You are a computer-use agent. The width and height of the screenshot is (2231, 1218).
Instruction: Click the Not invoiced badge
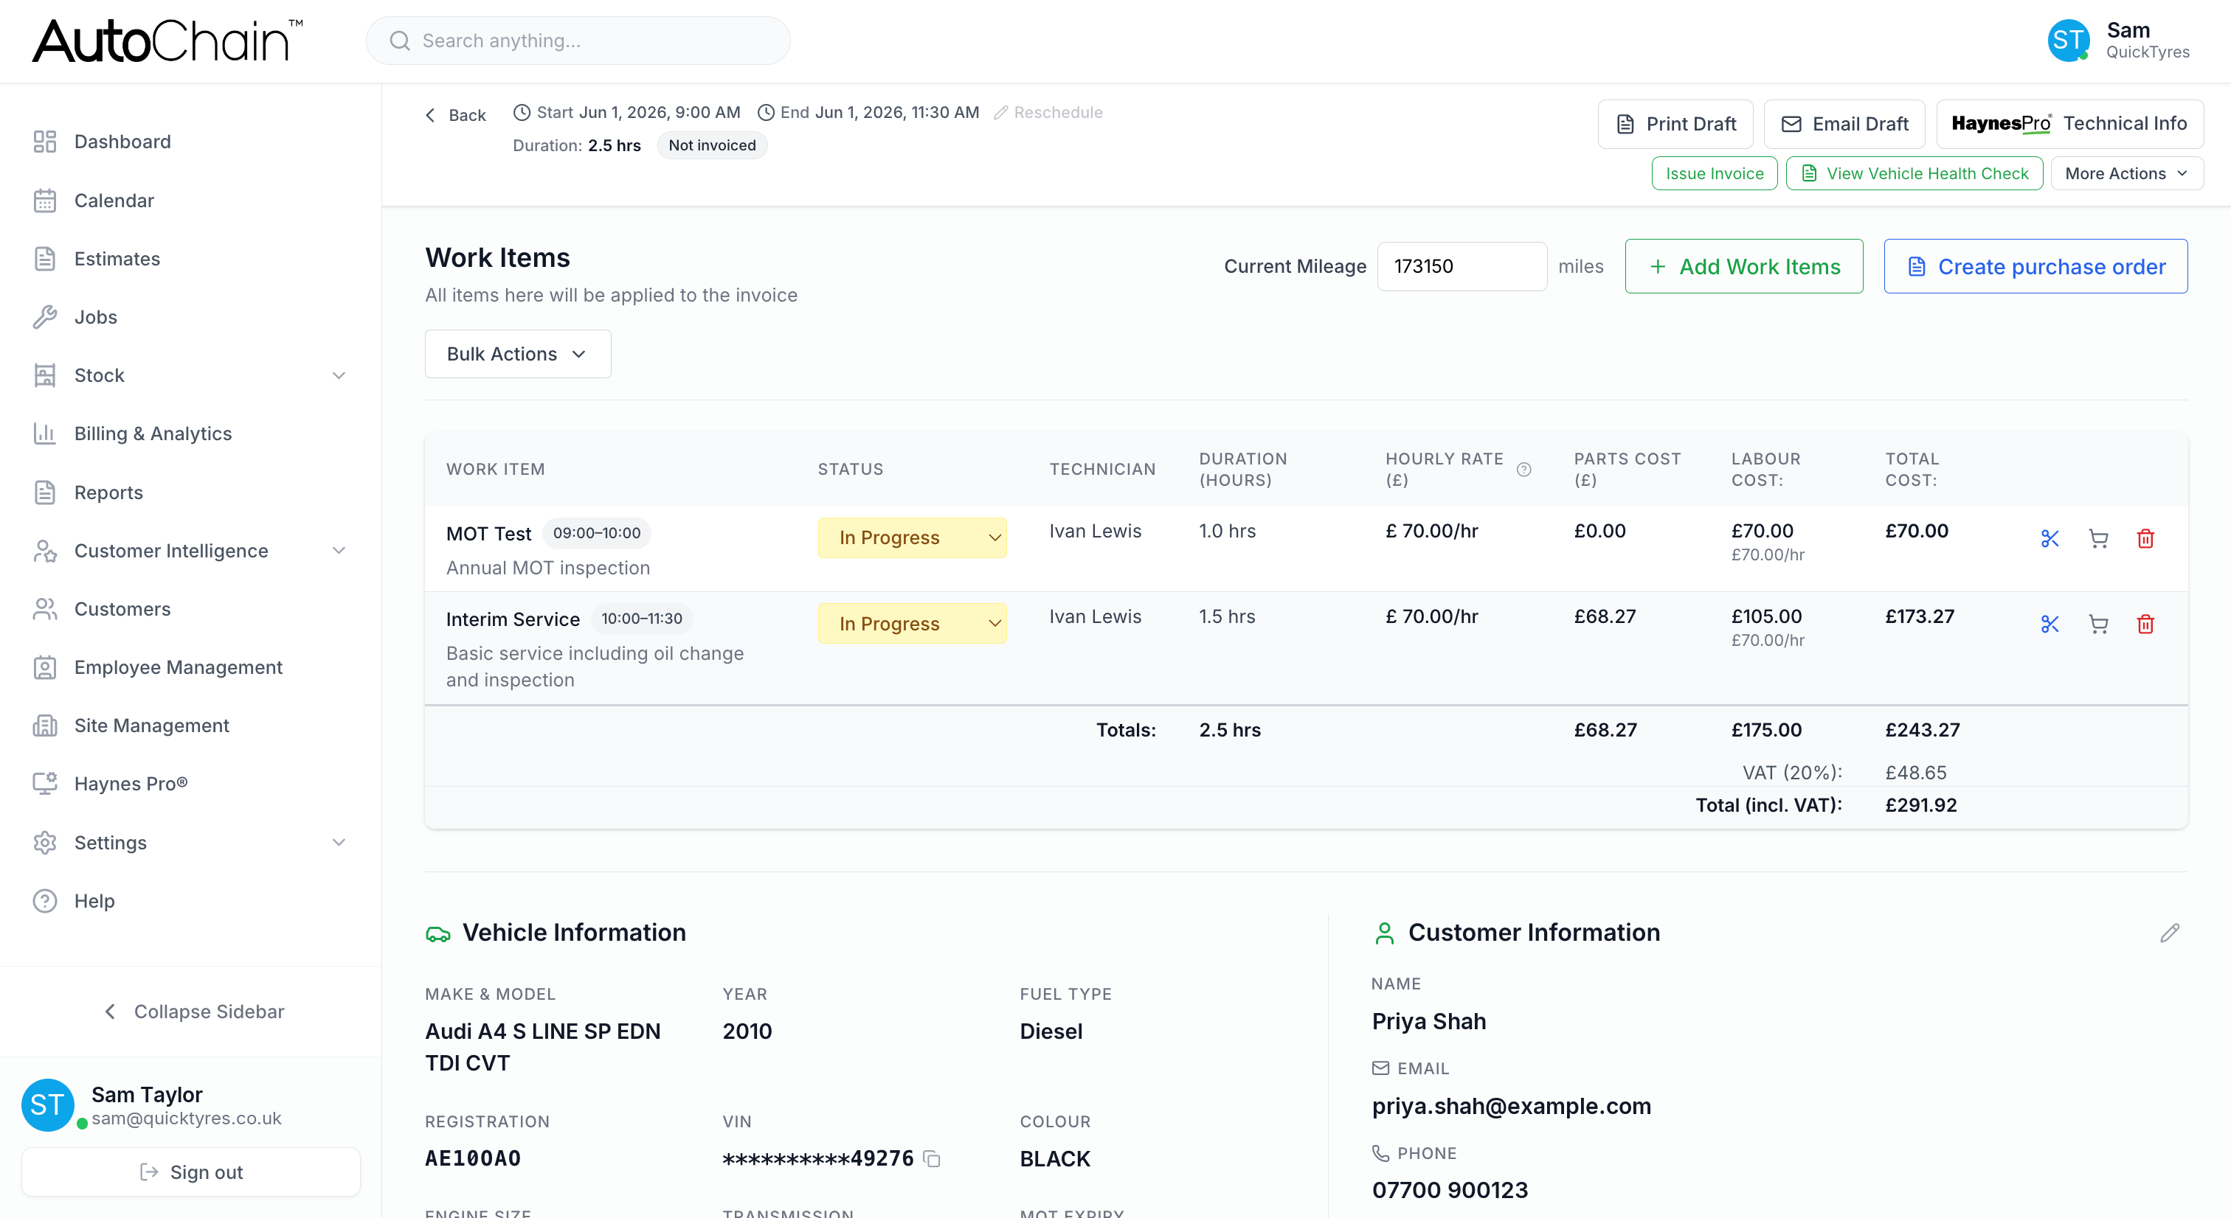pyautogui.click(x=712, y=145)
